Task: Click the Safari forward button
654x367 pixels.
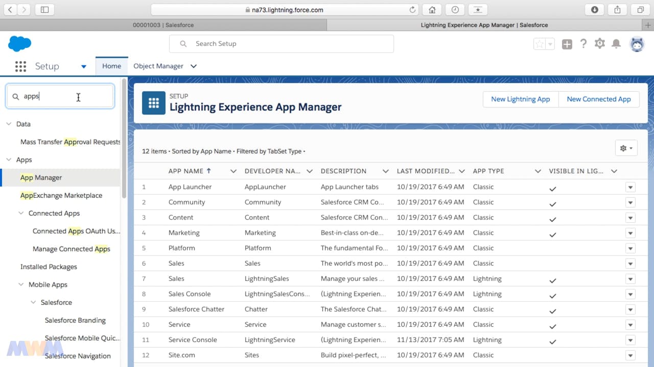Action: click(x=24, y=10)
